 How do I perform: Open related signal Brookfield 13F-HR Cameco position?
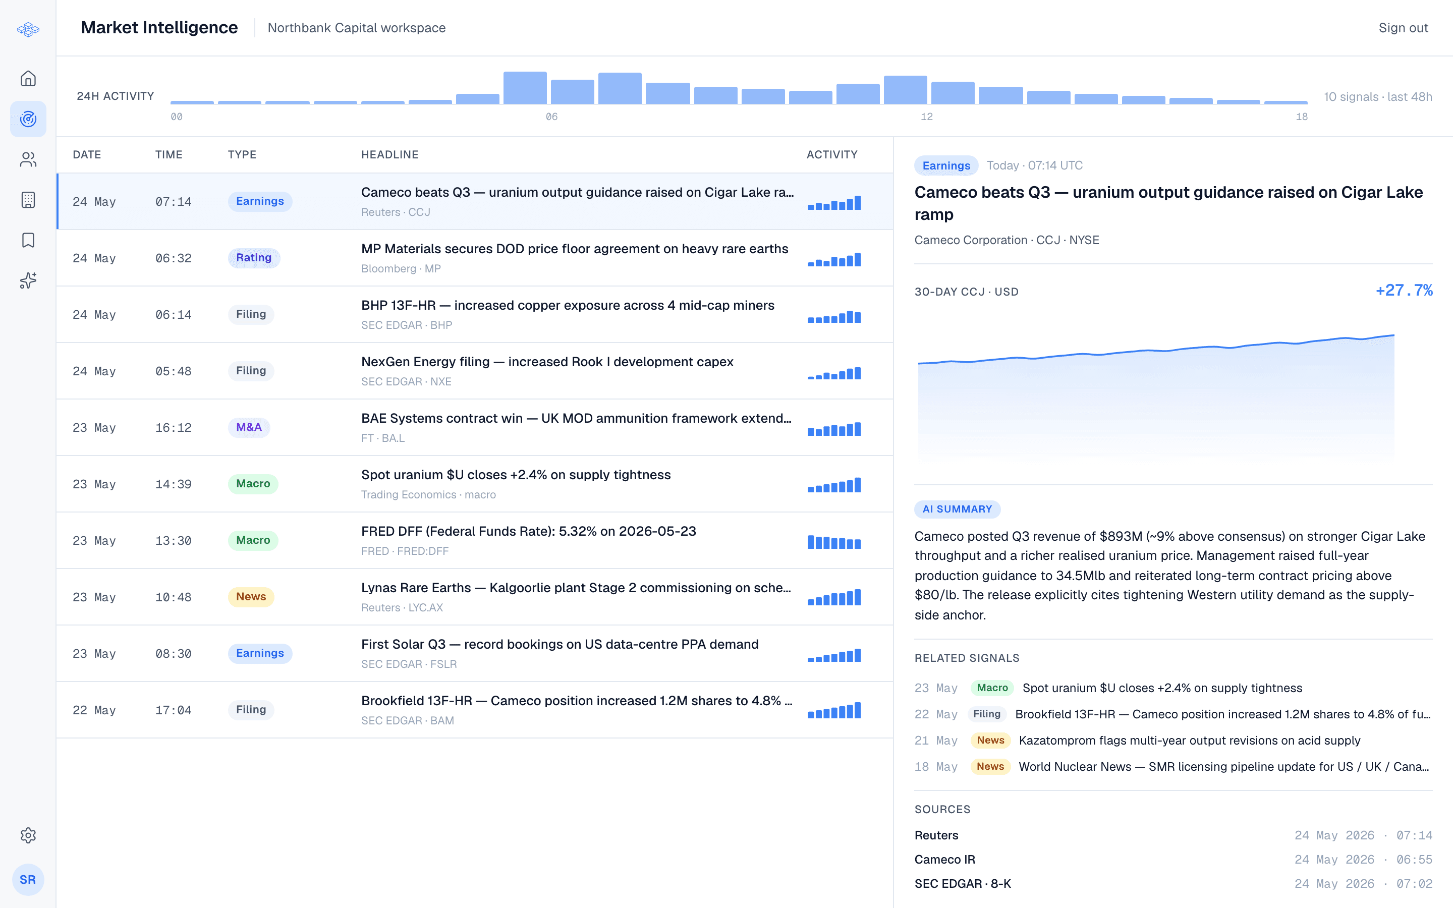1223,714
